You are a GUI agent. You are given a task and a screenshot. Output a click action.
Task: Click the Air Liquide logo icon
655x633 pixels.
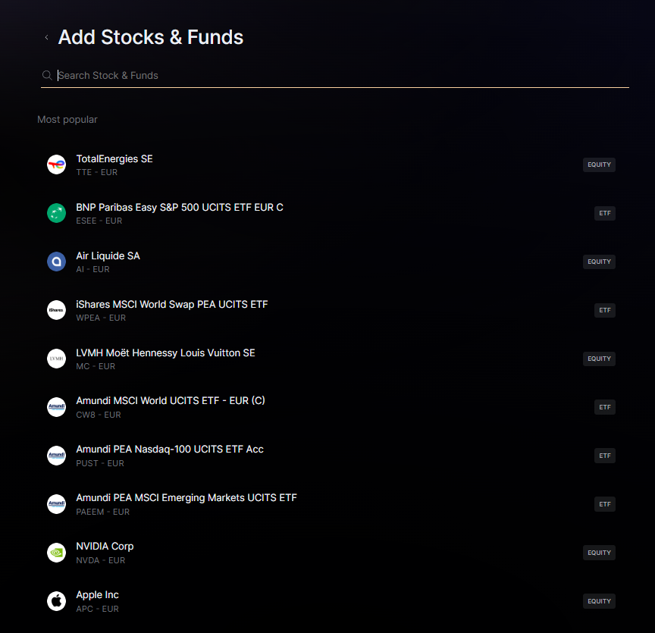[x=57, y=262]
